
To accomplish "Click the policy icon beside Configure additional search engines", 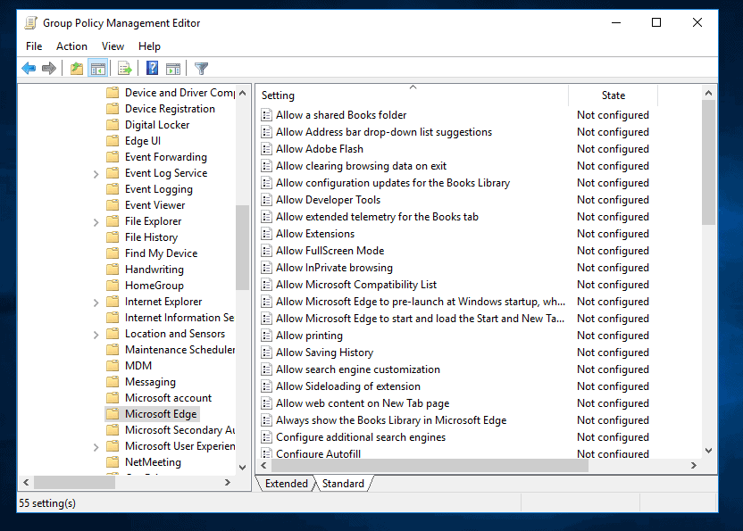I will pyautogui.click(x=267, y=437).
